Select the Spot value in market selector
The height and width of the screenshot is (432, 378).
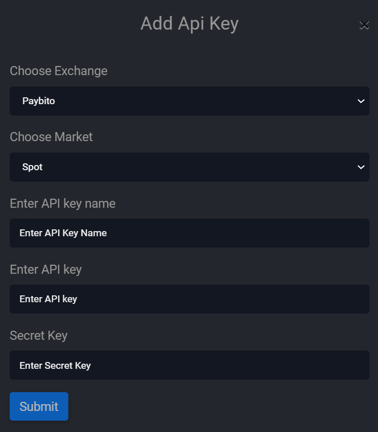click(x=32, y=167)
